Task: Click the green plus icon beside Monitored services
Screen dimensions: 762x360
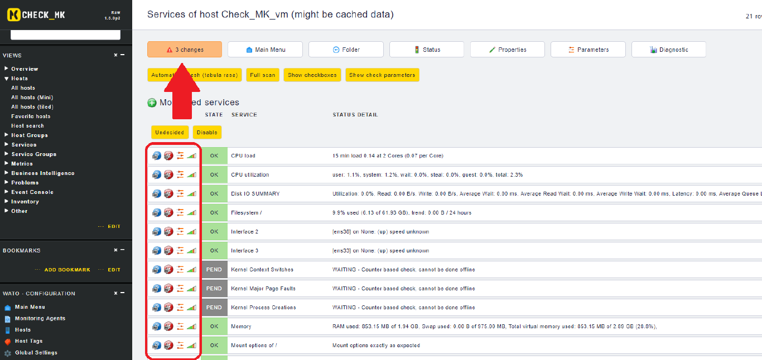Action: tap(152, 103)
